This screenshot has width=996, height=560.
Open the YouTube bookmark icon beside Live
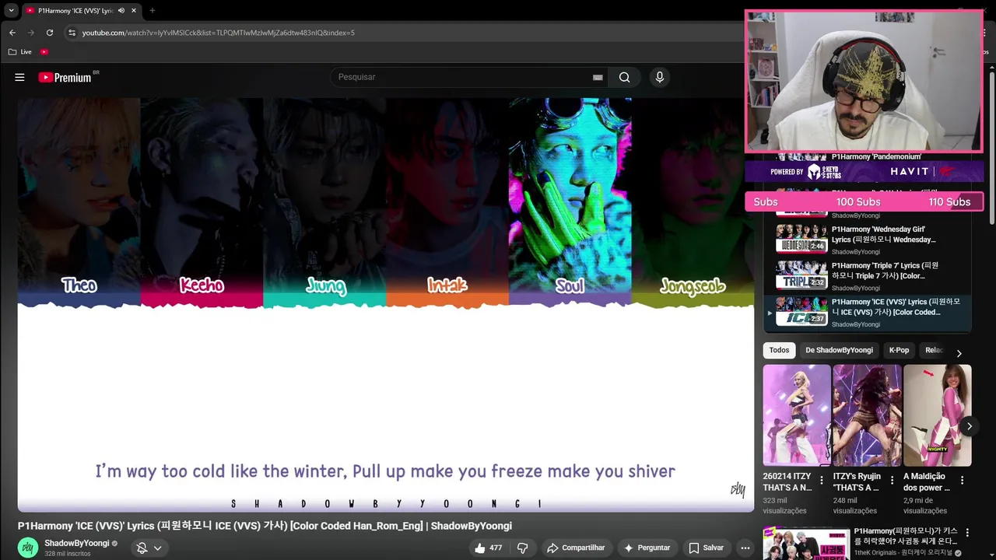click(44, 51)
